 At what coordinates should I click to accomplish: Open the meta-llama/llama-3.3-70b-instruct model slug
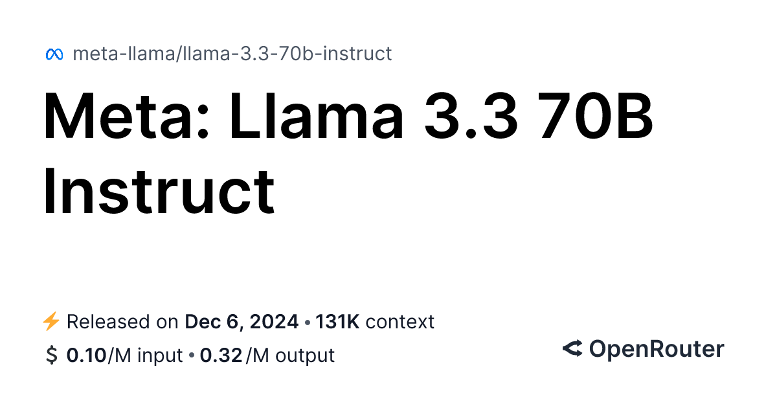click(x=232, y=54)
